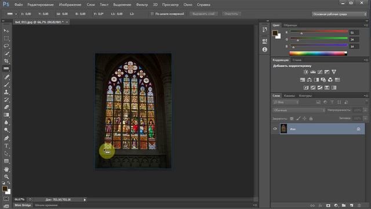Image resolution: width=371 pixels, height=209 pixels.
Task: Toggle type layer filter in Layers panel
Action: [332, 102]
